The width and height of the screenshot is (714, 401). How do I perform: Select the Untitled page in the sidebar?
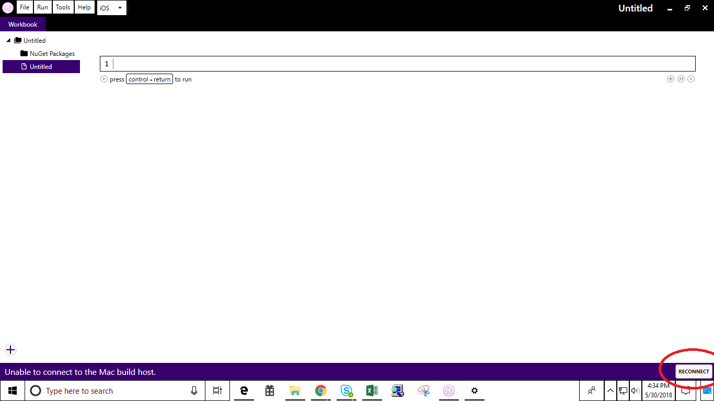[x=41, y=66]
